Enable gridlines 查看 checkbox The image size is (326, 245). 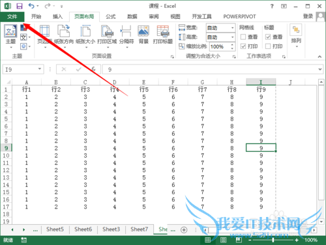click(243, 37)
